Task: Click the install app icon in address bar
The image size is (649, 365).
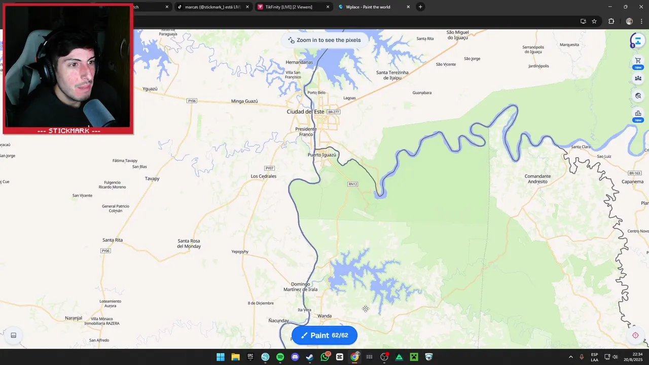Action: pos(583,21)
